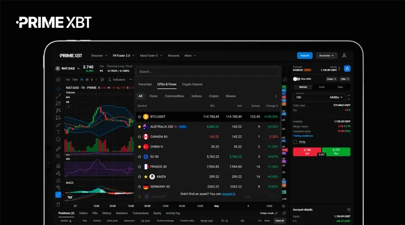Toggle BTC/USDT favorite star
Viewport: 405px width, 225px height.
(x=139, y=117)
